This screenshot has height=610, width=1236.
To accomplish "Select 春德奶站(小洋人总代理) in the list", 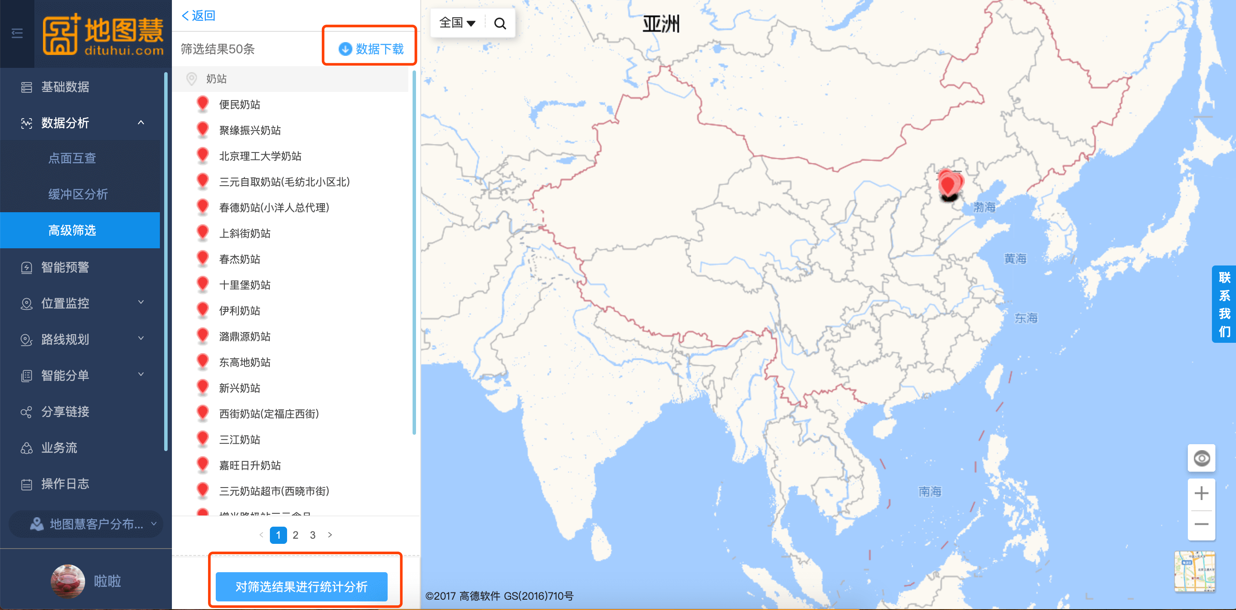I will click(x=274, y=207).
